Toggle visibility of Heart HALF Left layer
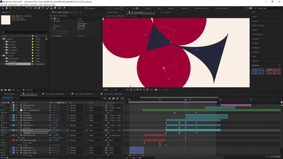The image size is (283, 159). click(2, 135)
